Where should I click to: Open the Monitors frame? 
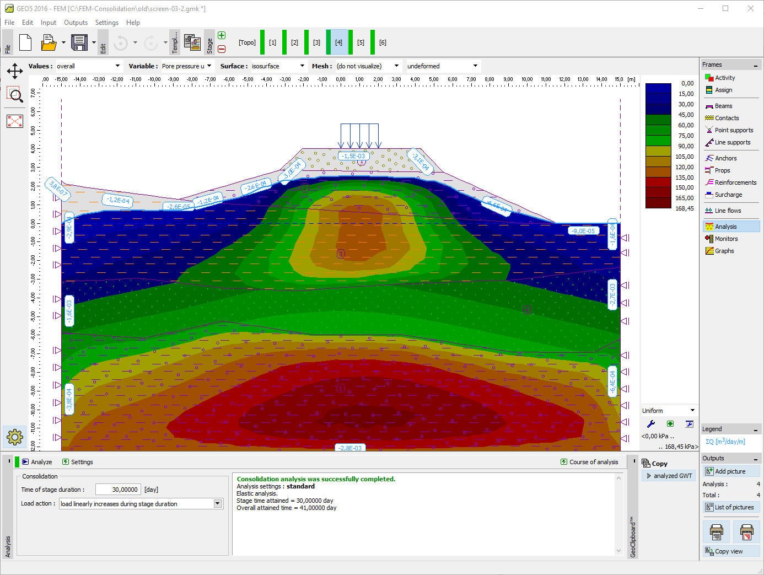tap(725, 238)
